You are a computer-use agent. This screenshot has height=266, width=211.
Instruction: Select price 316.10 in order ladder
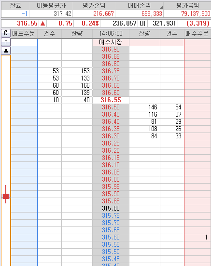tap(111, 165)
